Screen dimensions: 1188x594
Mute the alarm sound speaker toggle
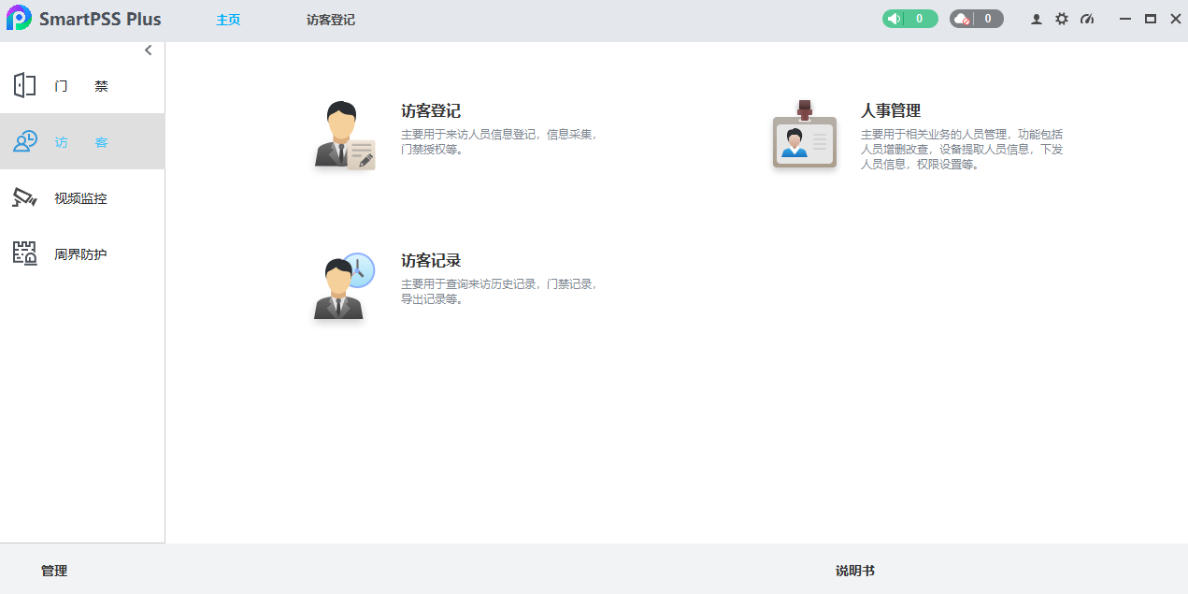coord(894,18)
